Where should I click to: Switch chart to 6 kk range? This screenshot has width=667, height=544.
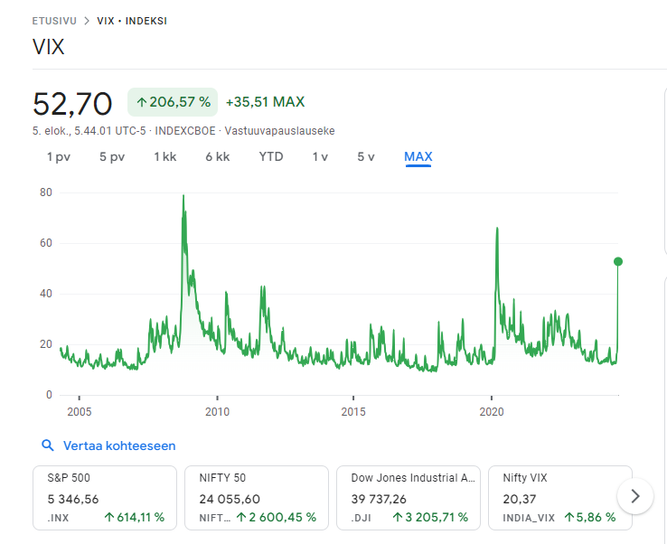point(218,157)
